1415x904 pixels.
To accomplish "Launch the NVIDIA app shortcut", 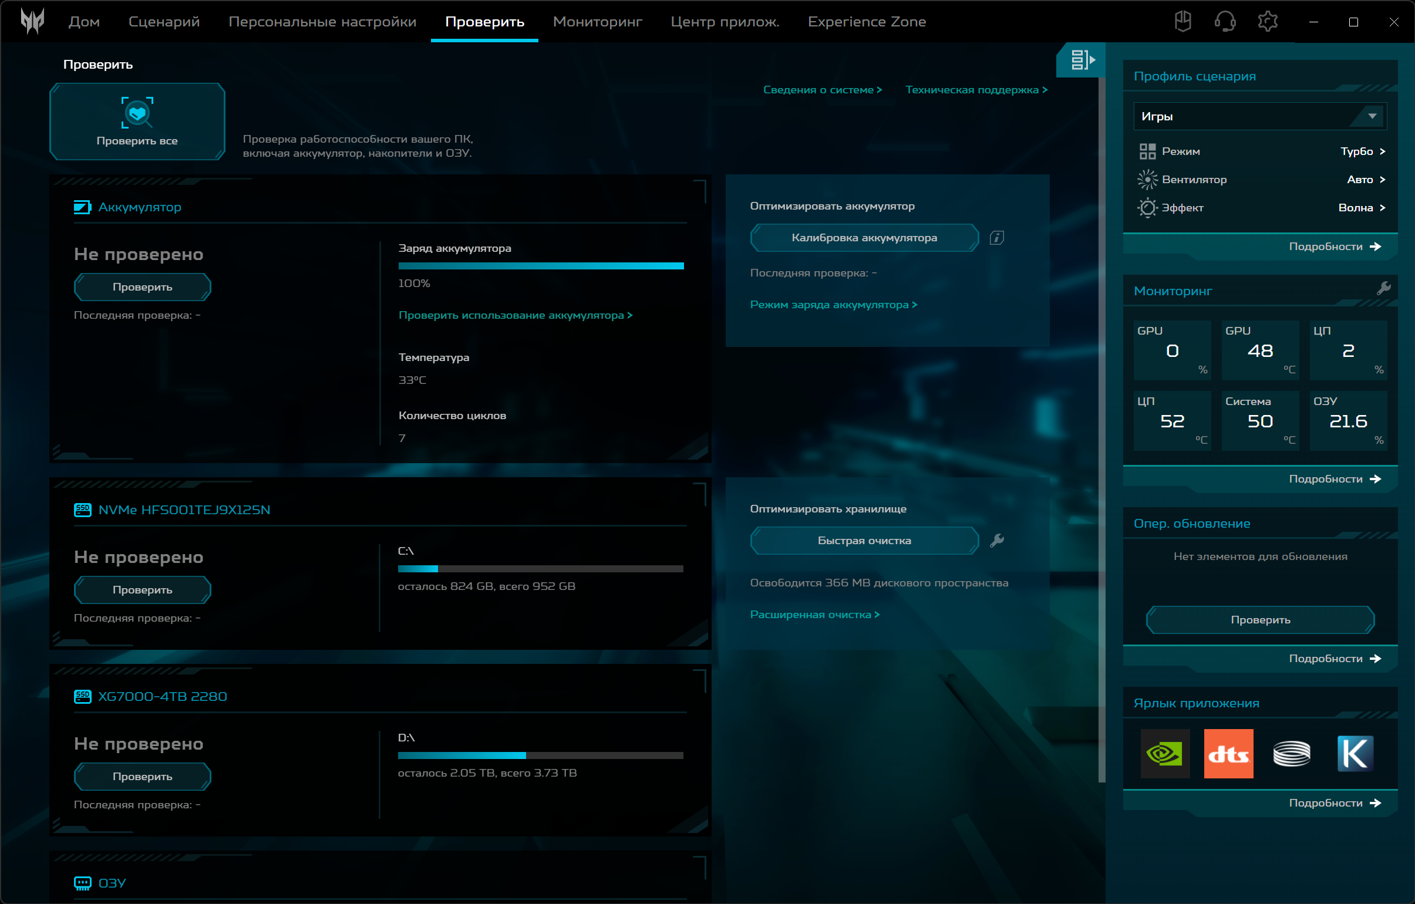I will pos(1165,754).
